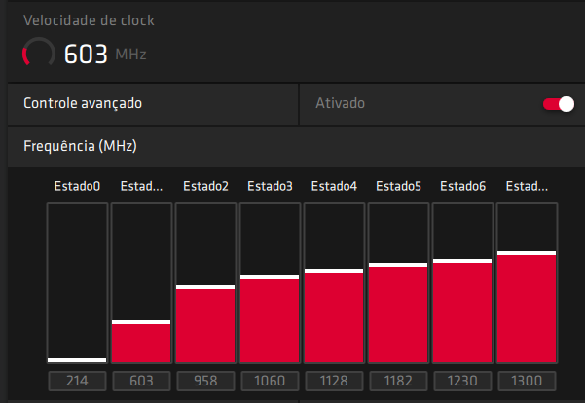585x403 pixels.
Task: Click the Estado5 frequency slider bar
Action: click(398, 283)
